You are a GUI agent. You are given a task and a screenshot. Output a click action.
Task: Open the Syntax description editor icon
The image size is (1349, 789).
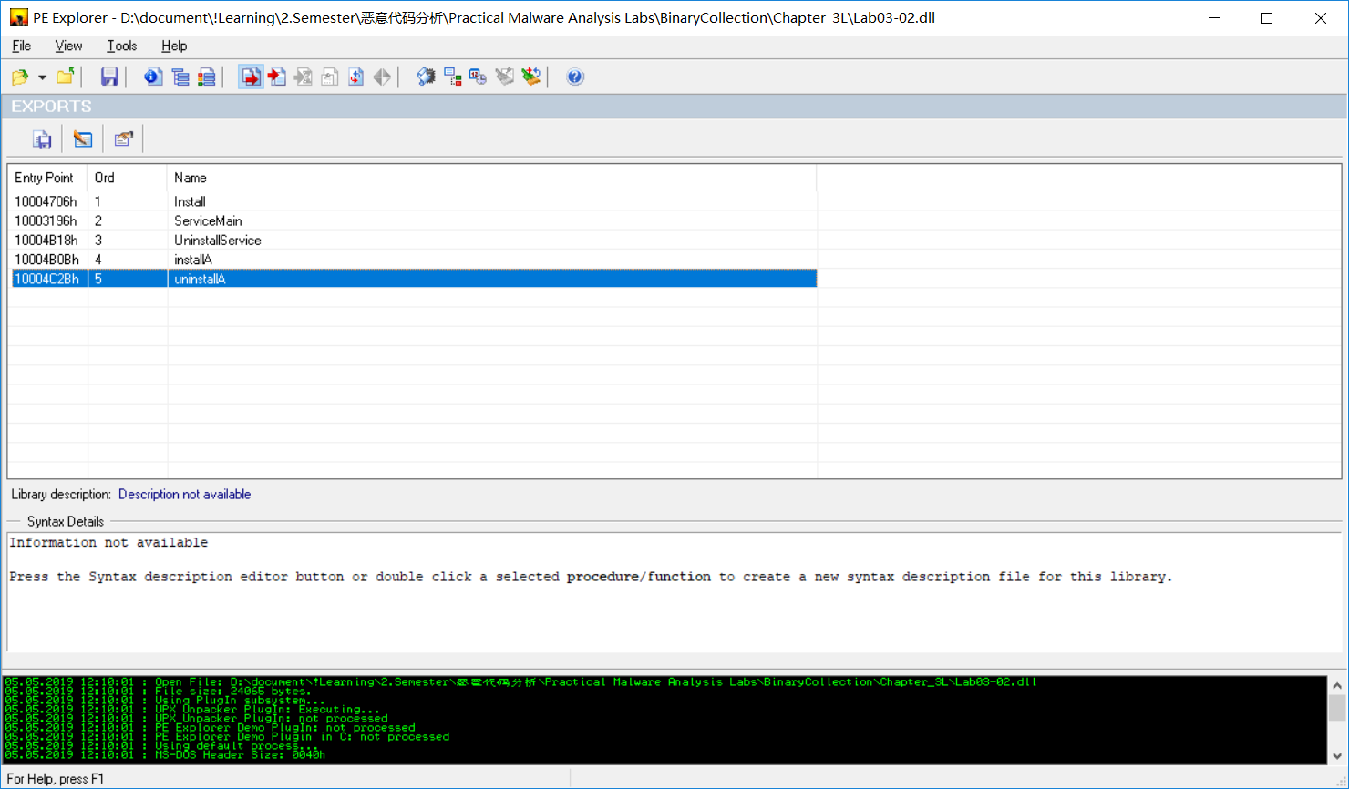click(82, 138)
